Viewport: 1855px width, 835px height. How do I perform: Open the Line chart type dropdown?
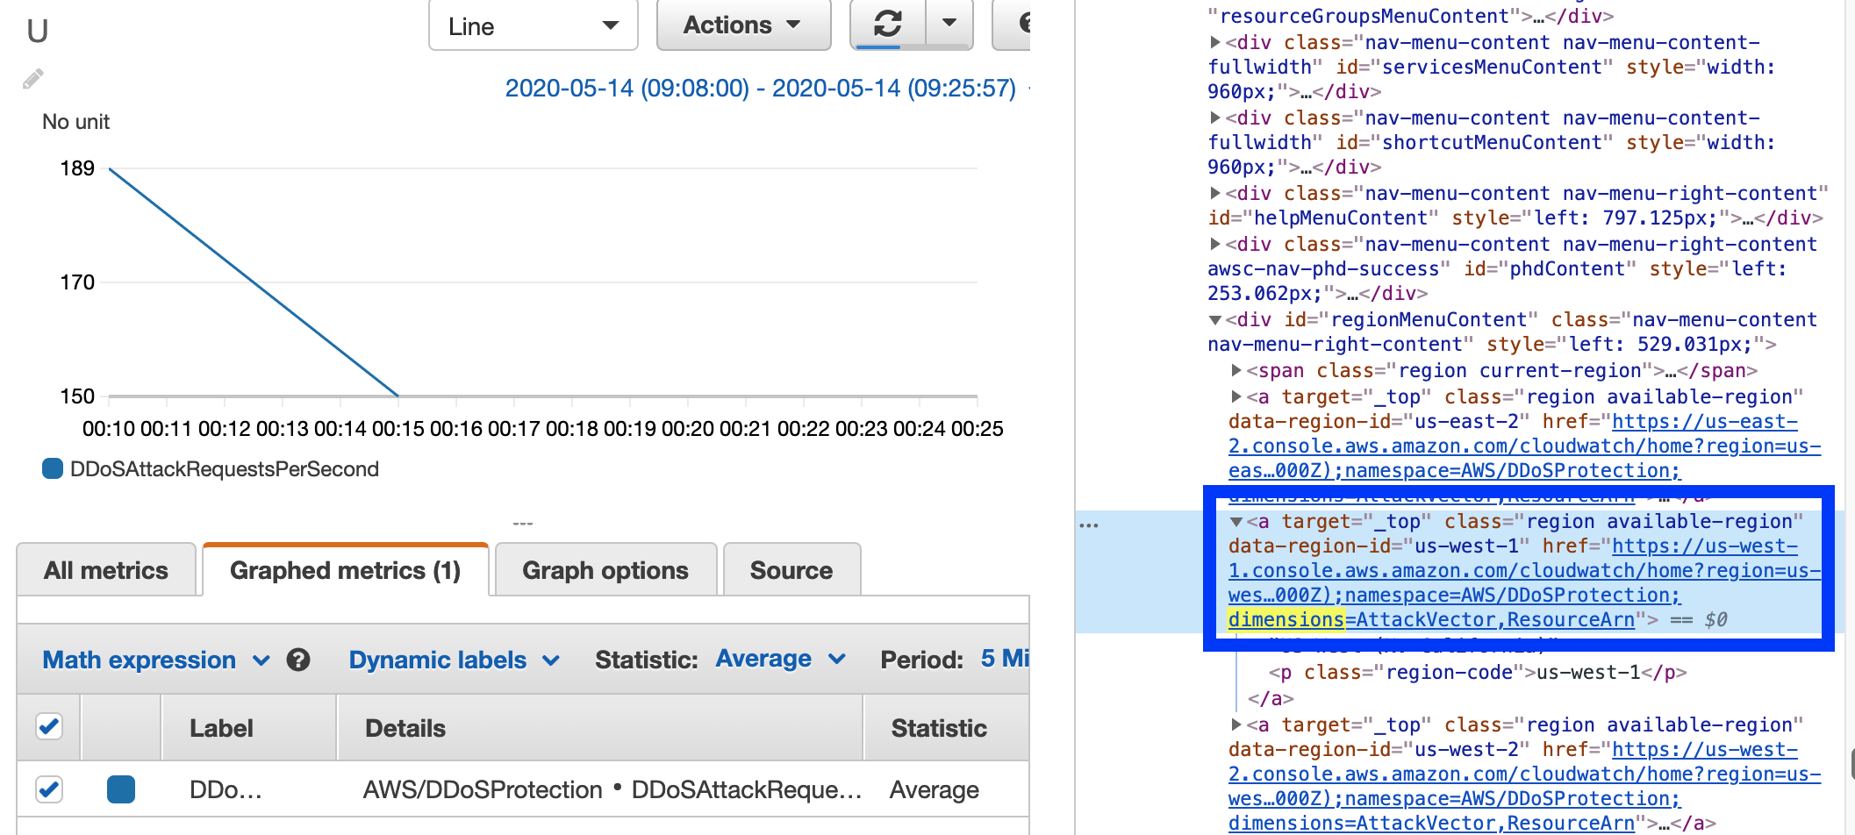[533, 25]
